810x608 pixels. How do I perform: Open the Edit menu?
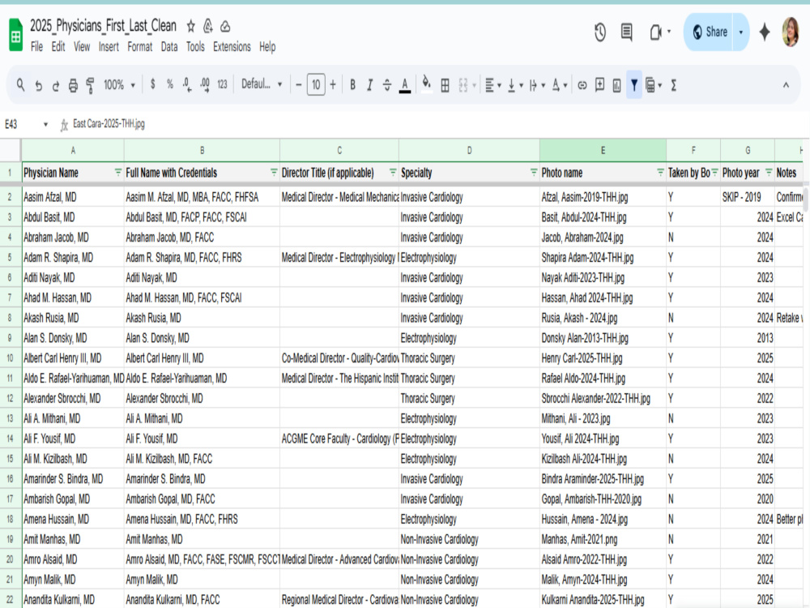click(x=58, y=47)
